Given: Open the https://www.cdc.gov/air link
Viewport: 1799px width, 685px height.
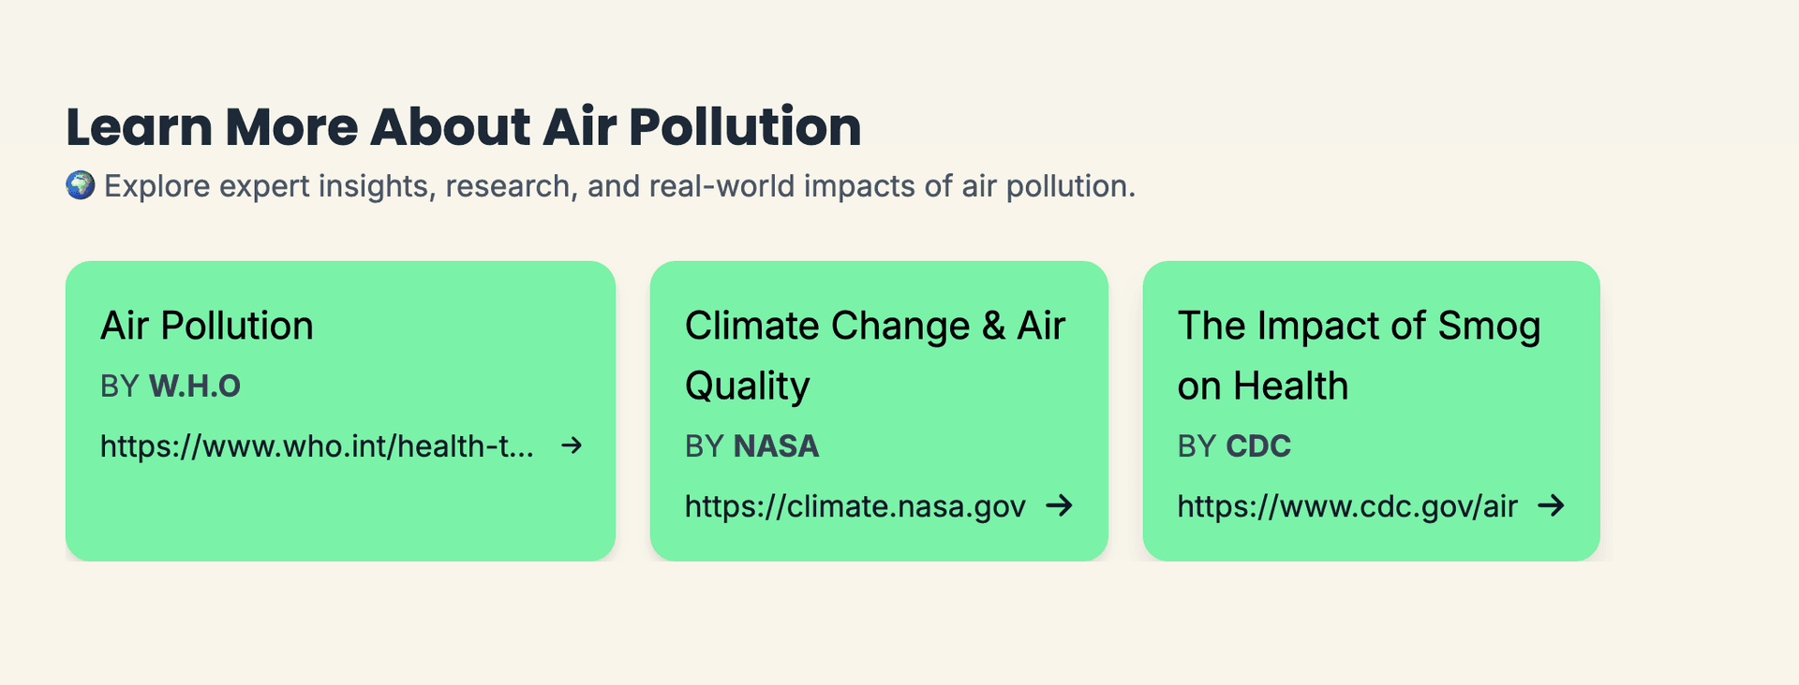Looking at the screenshot, I should pyautogui.click(x=1347, y=506).
